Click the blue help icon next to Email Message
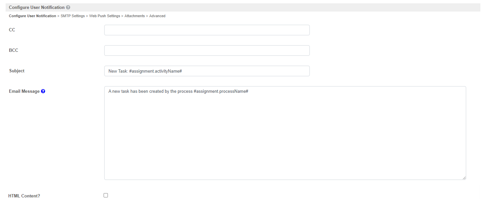This screenshot has height=206, width=483. pyautogui.click(x=43, y=91)
